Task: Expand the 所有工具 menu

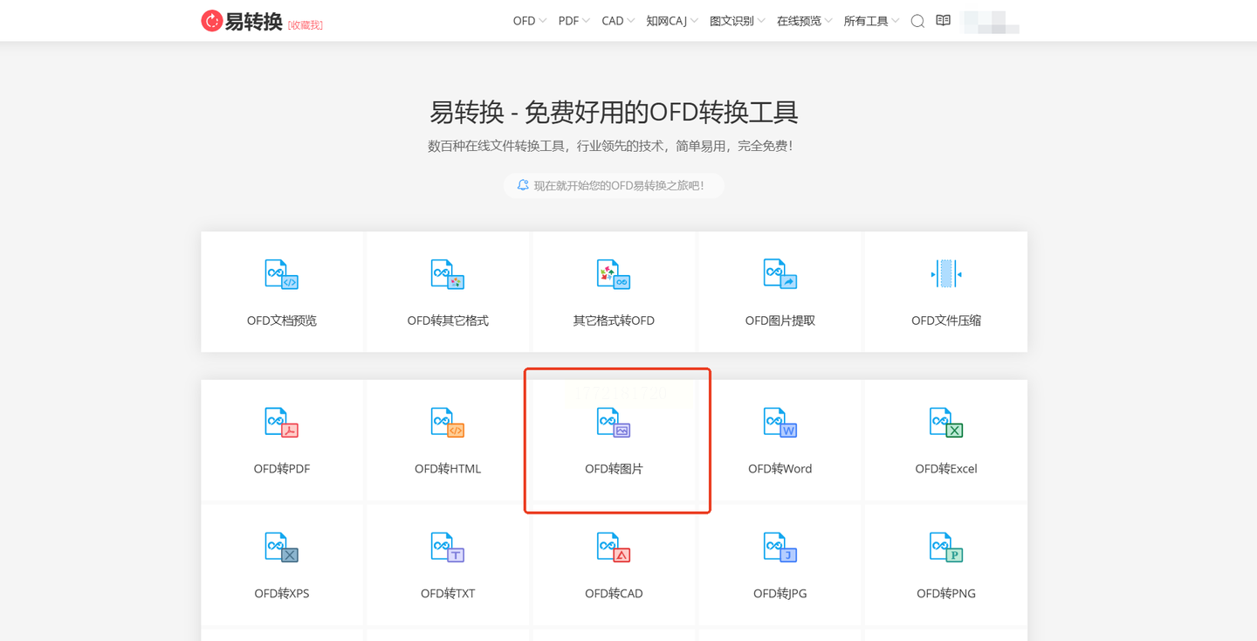Action: tap(870, 21)
